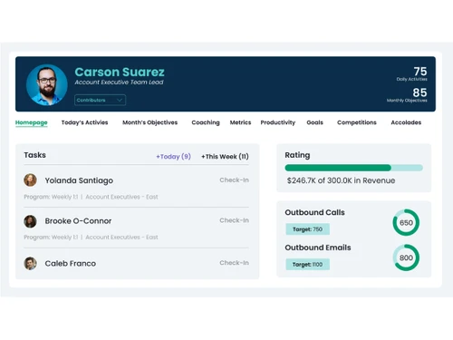Viewport: 453px width, 340px height.
Task: Click the Carson Suarez name heading
Action: pos(120,72)
